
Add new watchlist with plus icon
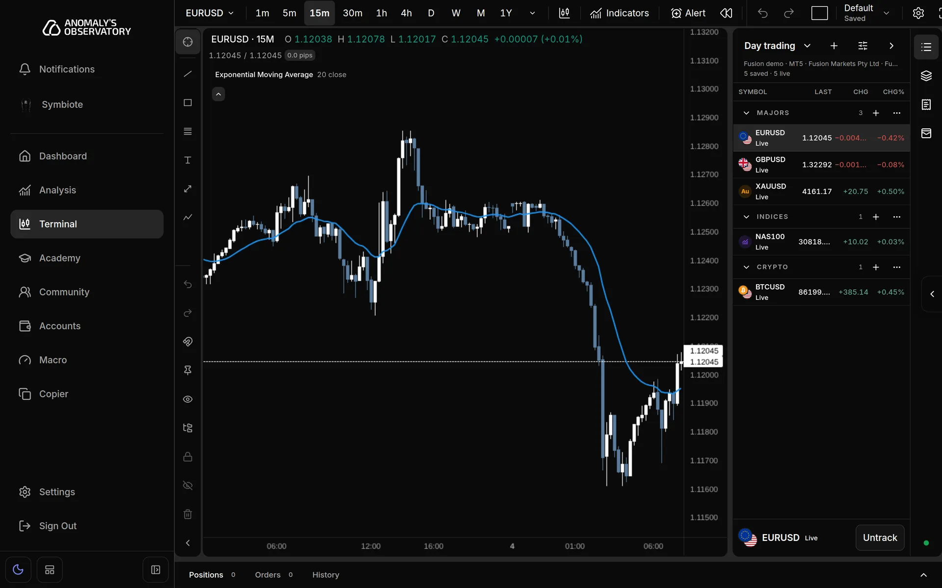(834, 46)
